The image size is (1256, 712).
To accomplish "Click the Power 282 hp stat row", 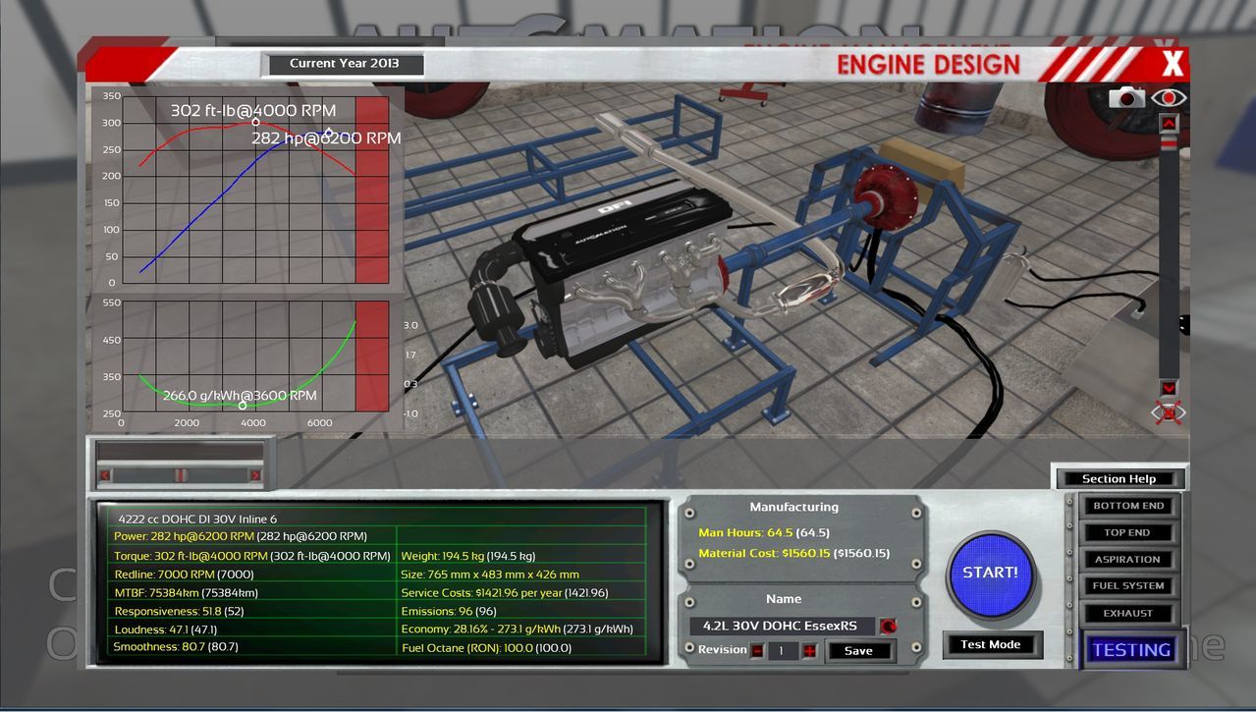I will click(x=241, y=536).
